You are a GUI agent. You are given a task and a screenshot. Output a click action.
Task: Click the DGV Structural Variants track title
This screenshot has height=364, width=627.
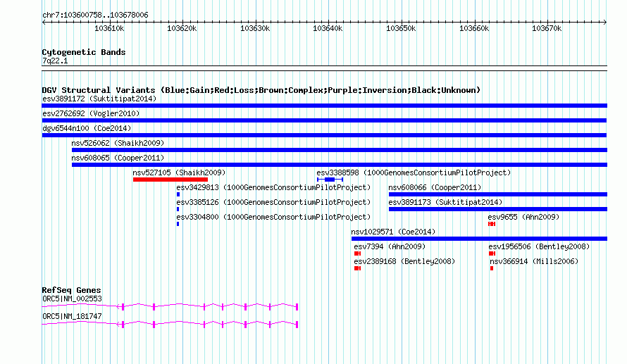coord(261,90)
